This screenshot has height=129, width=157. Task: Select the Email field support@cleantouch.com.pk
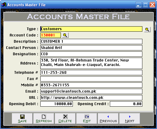click(91, 91)
